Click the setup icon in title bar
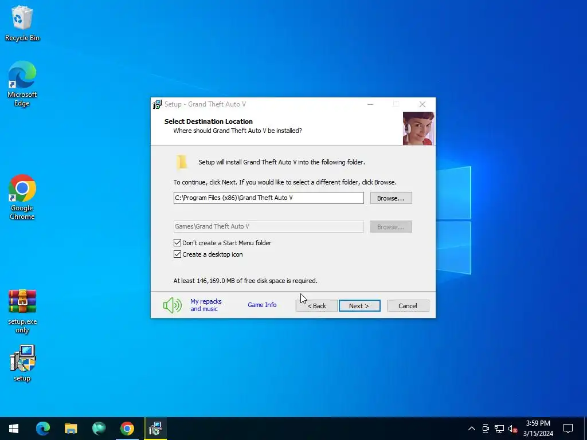Image resolution: width=587 pixels, height=440 pixels. [x=157, y=104]
